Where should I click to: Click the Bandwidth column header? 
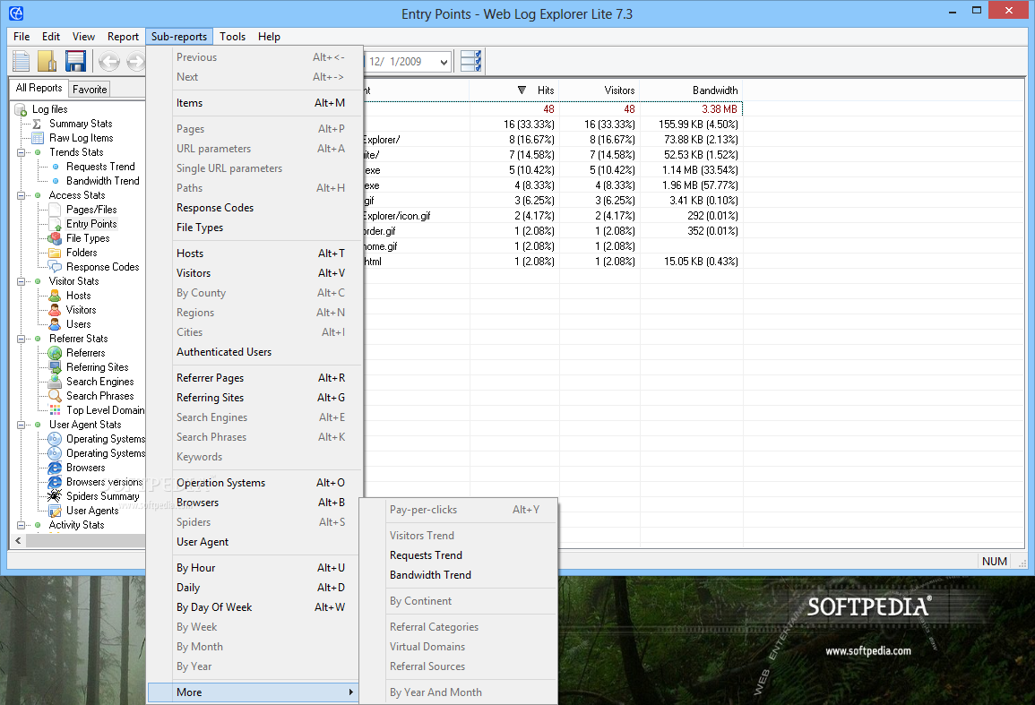(691, 90)
